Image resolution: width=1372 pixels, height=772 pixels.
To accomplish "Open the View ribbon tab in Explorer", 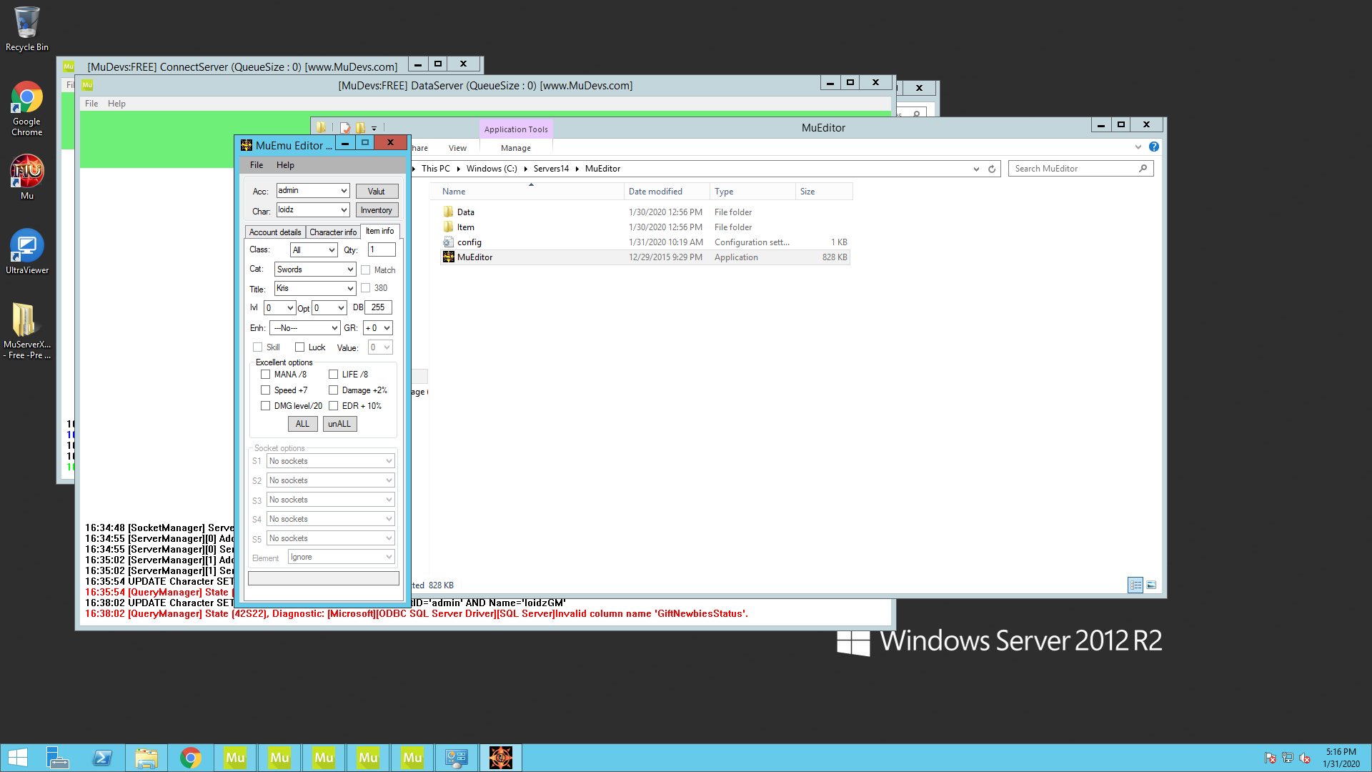I will (x=457, y=148).
